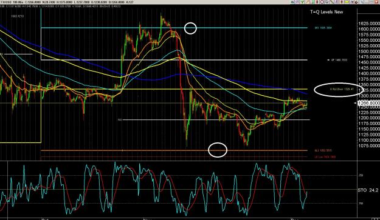This screenshot has width=380, height=220.
Task: Click the black curved arrow toolbar icon
Action: [357, 2]
